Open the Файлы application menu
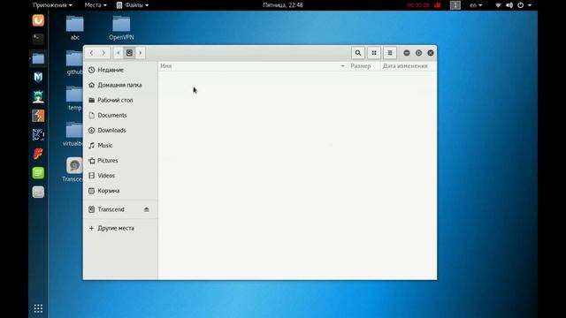The image size is (566, 318). [133, 5]
